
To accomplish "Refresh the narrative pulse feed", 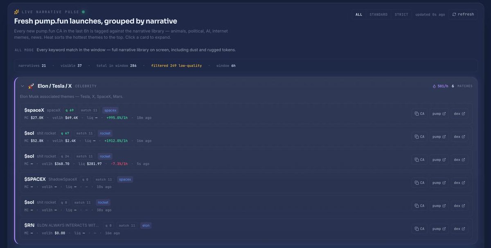I will point(463,14).
